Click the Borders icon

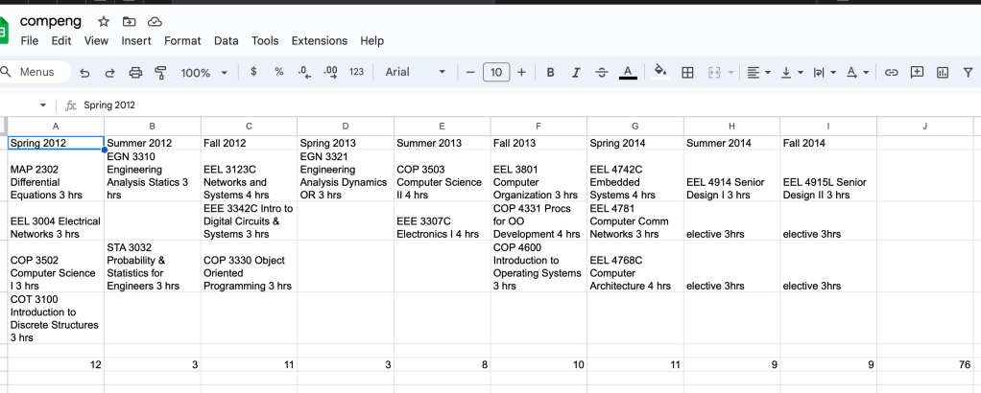(687, 73)
